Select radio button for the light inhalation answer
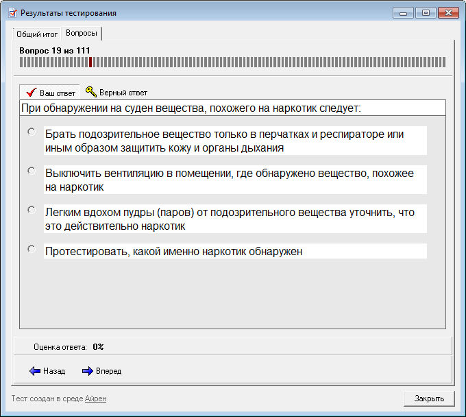Screen dimensions: 466x417 31,210
